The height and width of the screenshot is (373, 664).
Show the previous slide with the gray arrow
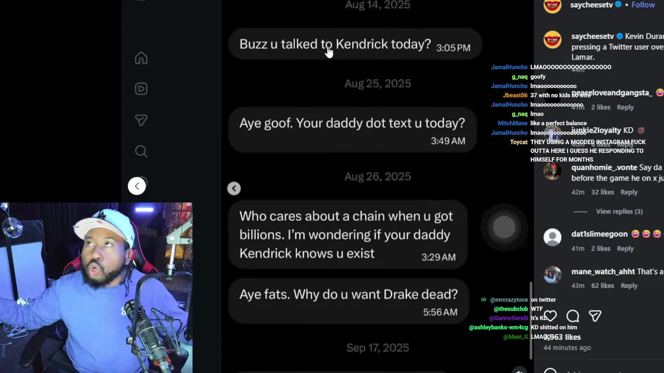coord(234,189)
